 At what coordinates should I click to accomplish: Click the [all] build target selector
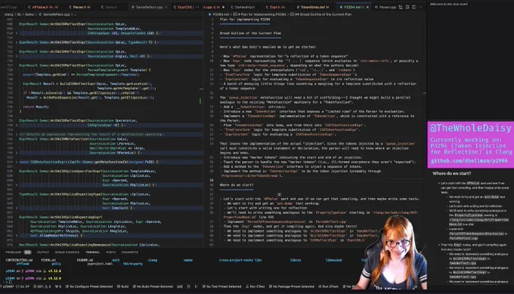click(180, 286)
